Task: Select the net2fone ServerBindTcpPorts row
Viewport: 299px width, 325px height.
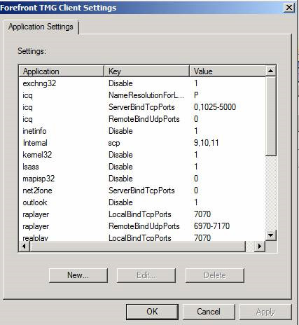Action: pos(142,191)
